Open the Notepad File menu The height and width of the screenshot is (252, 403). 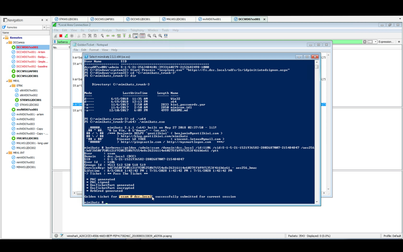pyautogui.click(x=76, y=50)
